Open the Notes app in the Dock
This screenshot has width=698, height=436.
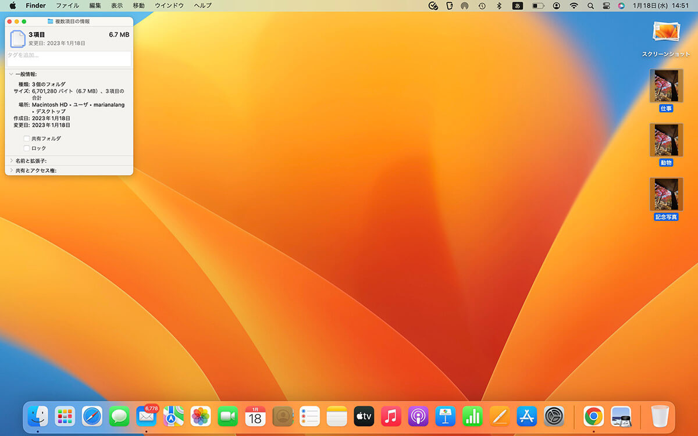click(x=337, y=416)
